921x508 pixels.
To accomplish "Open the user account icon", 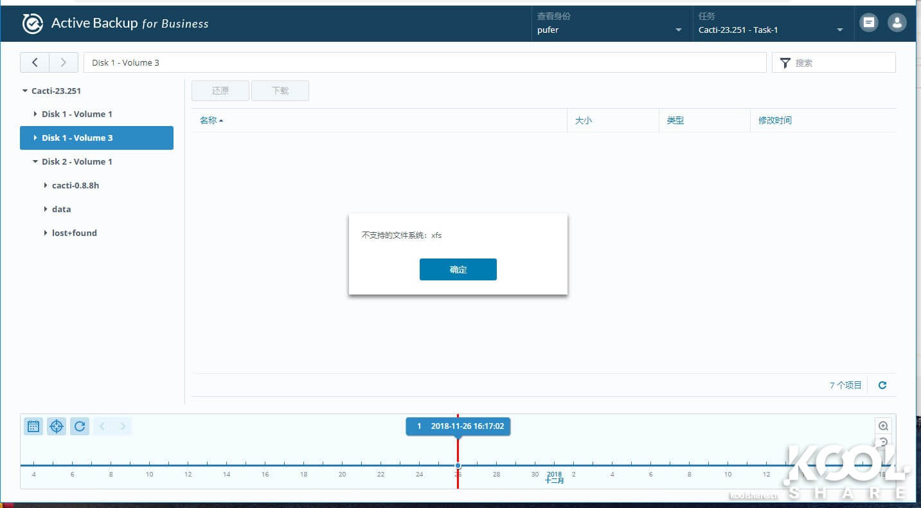I will click(x=897, y=23).
